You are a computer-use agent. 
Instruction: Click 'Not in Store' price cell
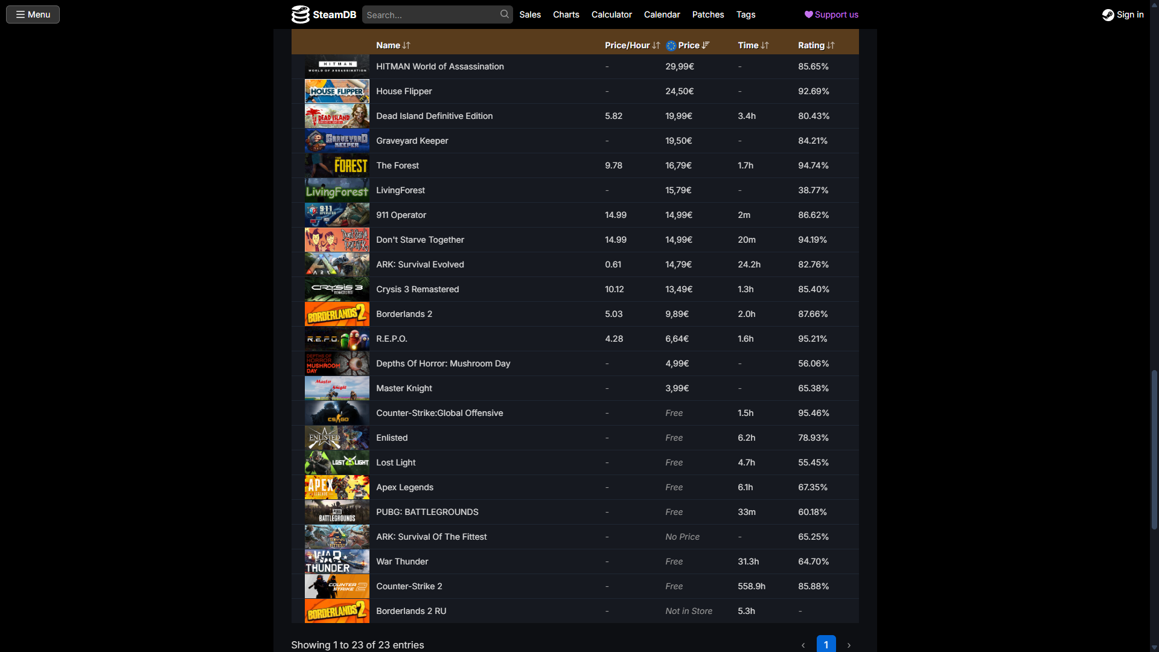click(689, 611)
